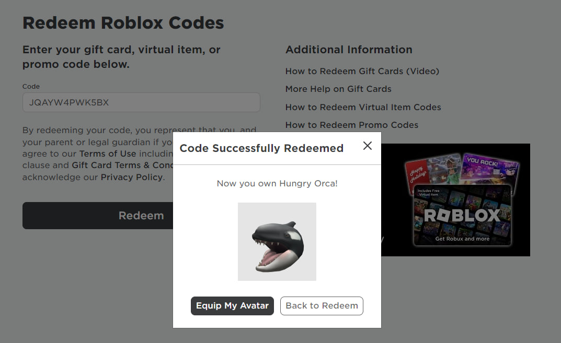This screenshot has width=561, height=343.
Task: Click the Code Successfully Redeemed title
Action: pyautogui.click(x=261, y=148)
